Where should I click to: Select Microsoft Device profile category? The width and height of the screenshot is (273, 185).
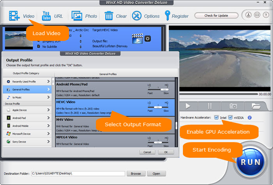point(27,134)
